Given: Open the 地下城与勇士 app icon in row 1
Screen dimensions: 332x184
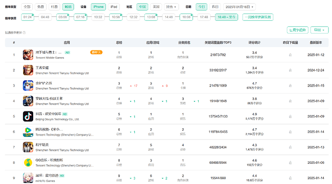Looking at the screenshot, I should point(28,55).
